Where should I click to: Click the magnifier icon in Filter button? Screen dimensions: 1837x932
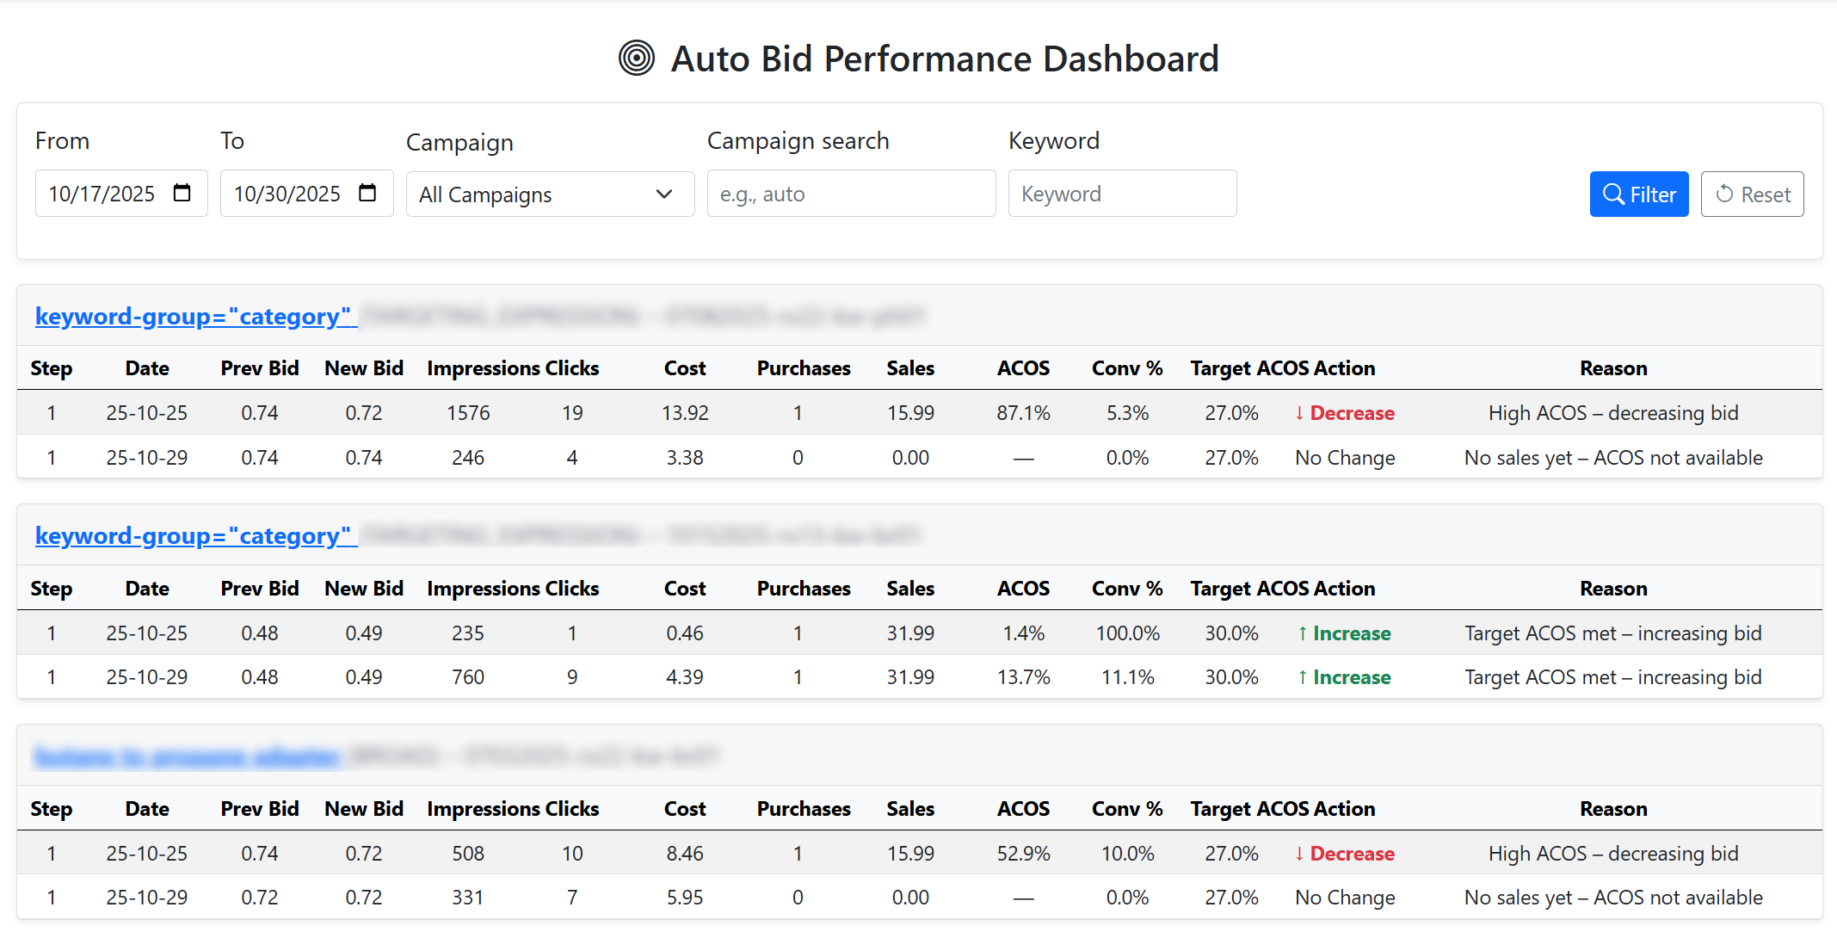(x=1612, y=194)
